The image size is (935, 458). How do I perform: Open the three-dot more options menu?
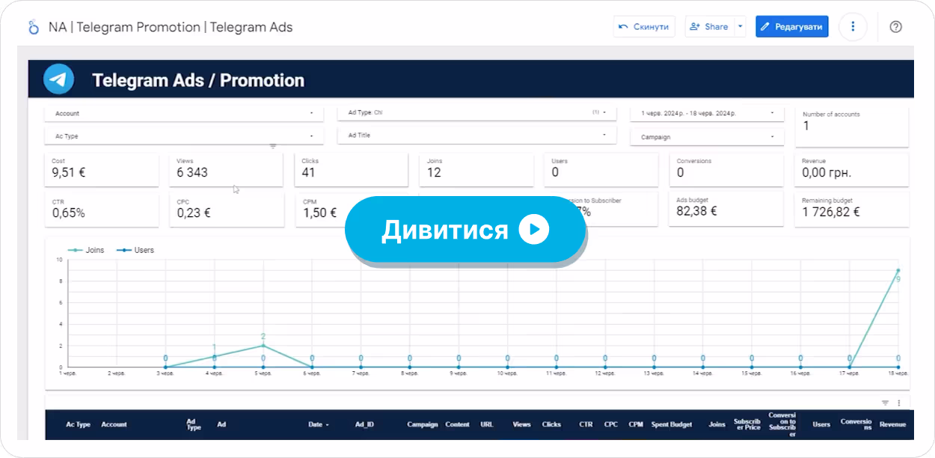[853, 26]
